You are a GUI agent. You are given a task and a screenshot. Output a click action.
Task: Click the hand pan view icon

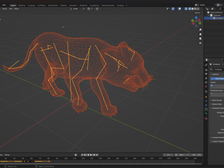coord(200,34)
